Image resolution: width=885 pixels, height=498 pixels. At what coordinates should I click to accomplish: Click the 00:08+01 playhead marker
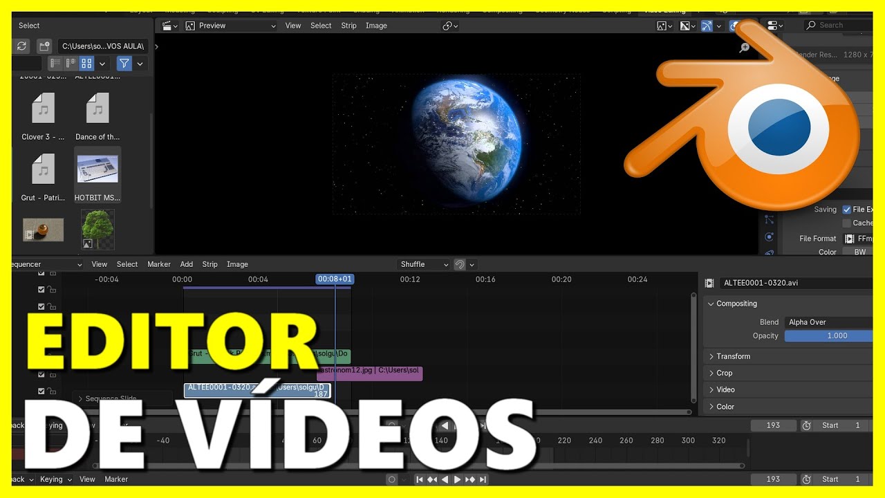point(335,279)
